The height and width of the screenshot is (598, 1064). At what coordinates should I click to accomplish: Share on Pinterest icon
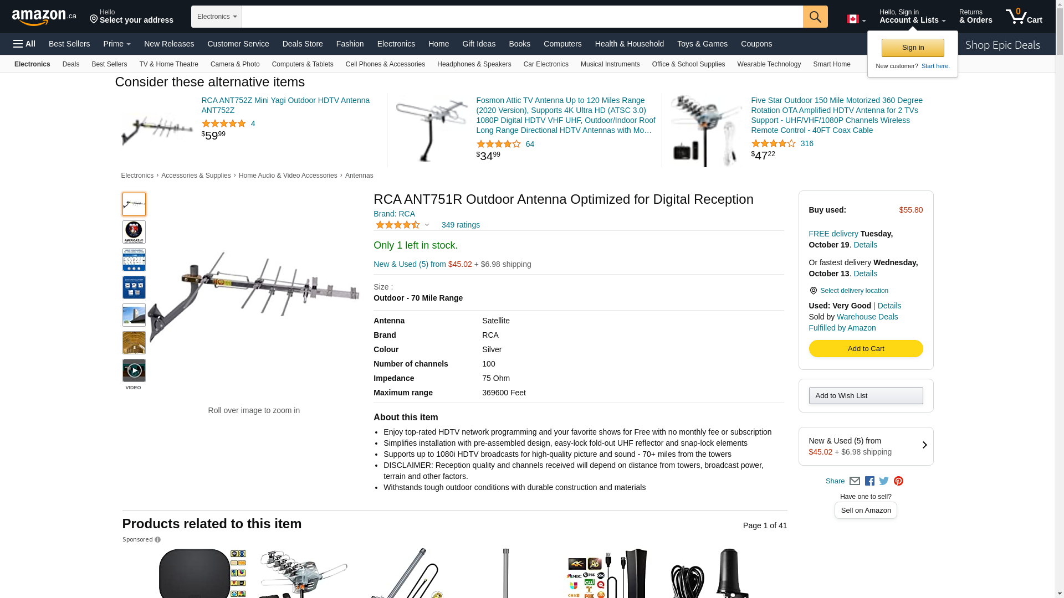point(898,481)
